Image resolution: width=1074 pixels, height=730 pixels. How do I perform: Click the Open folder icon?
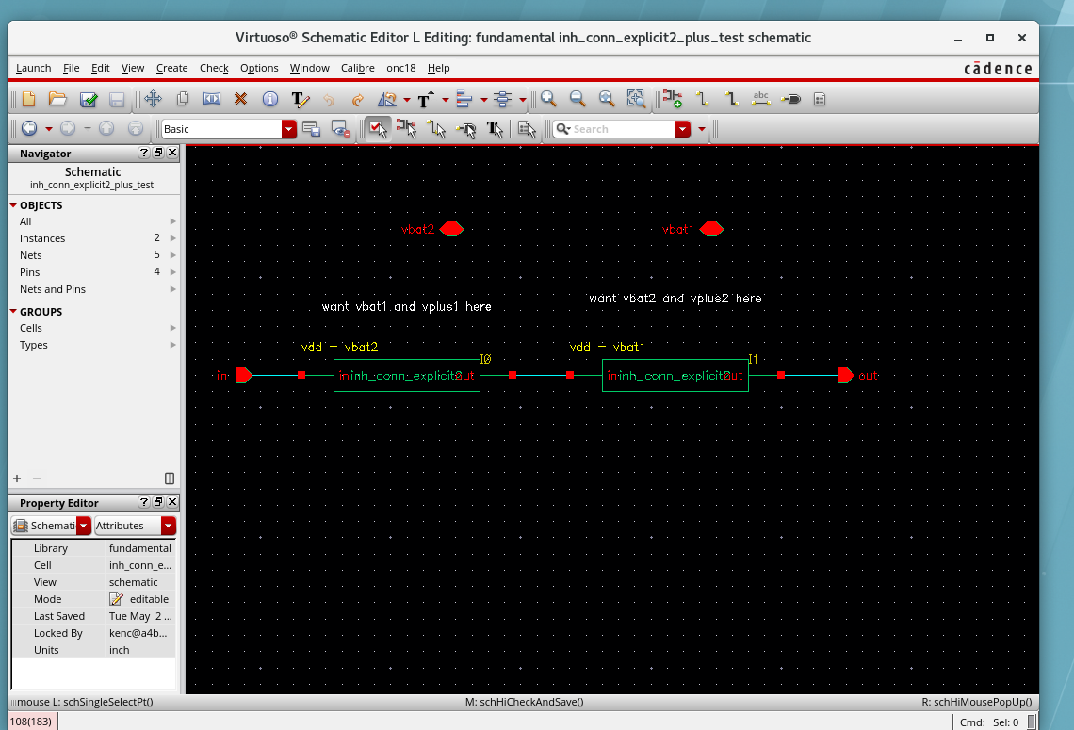[x=57, y=99]
